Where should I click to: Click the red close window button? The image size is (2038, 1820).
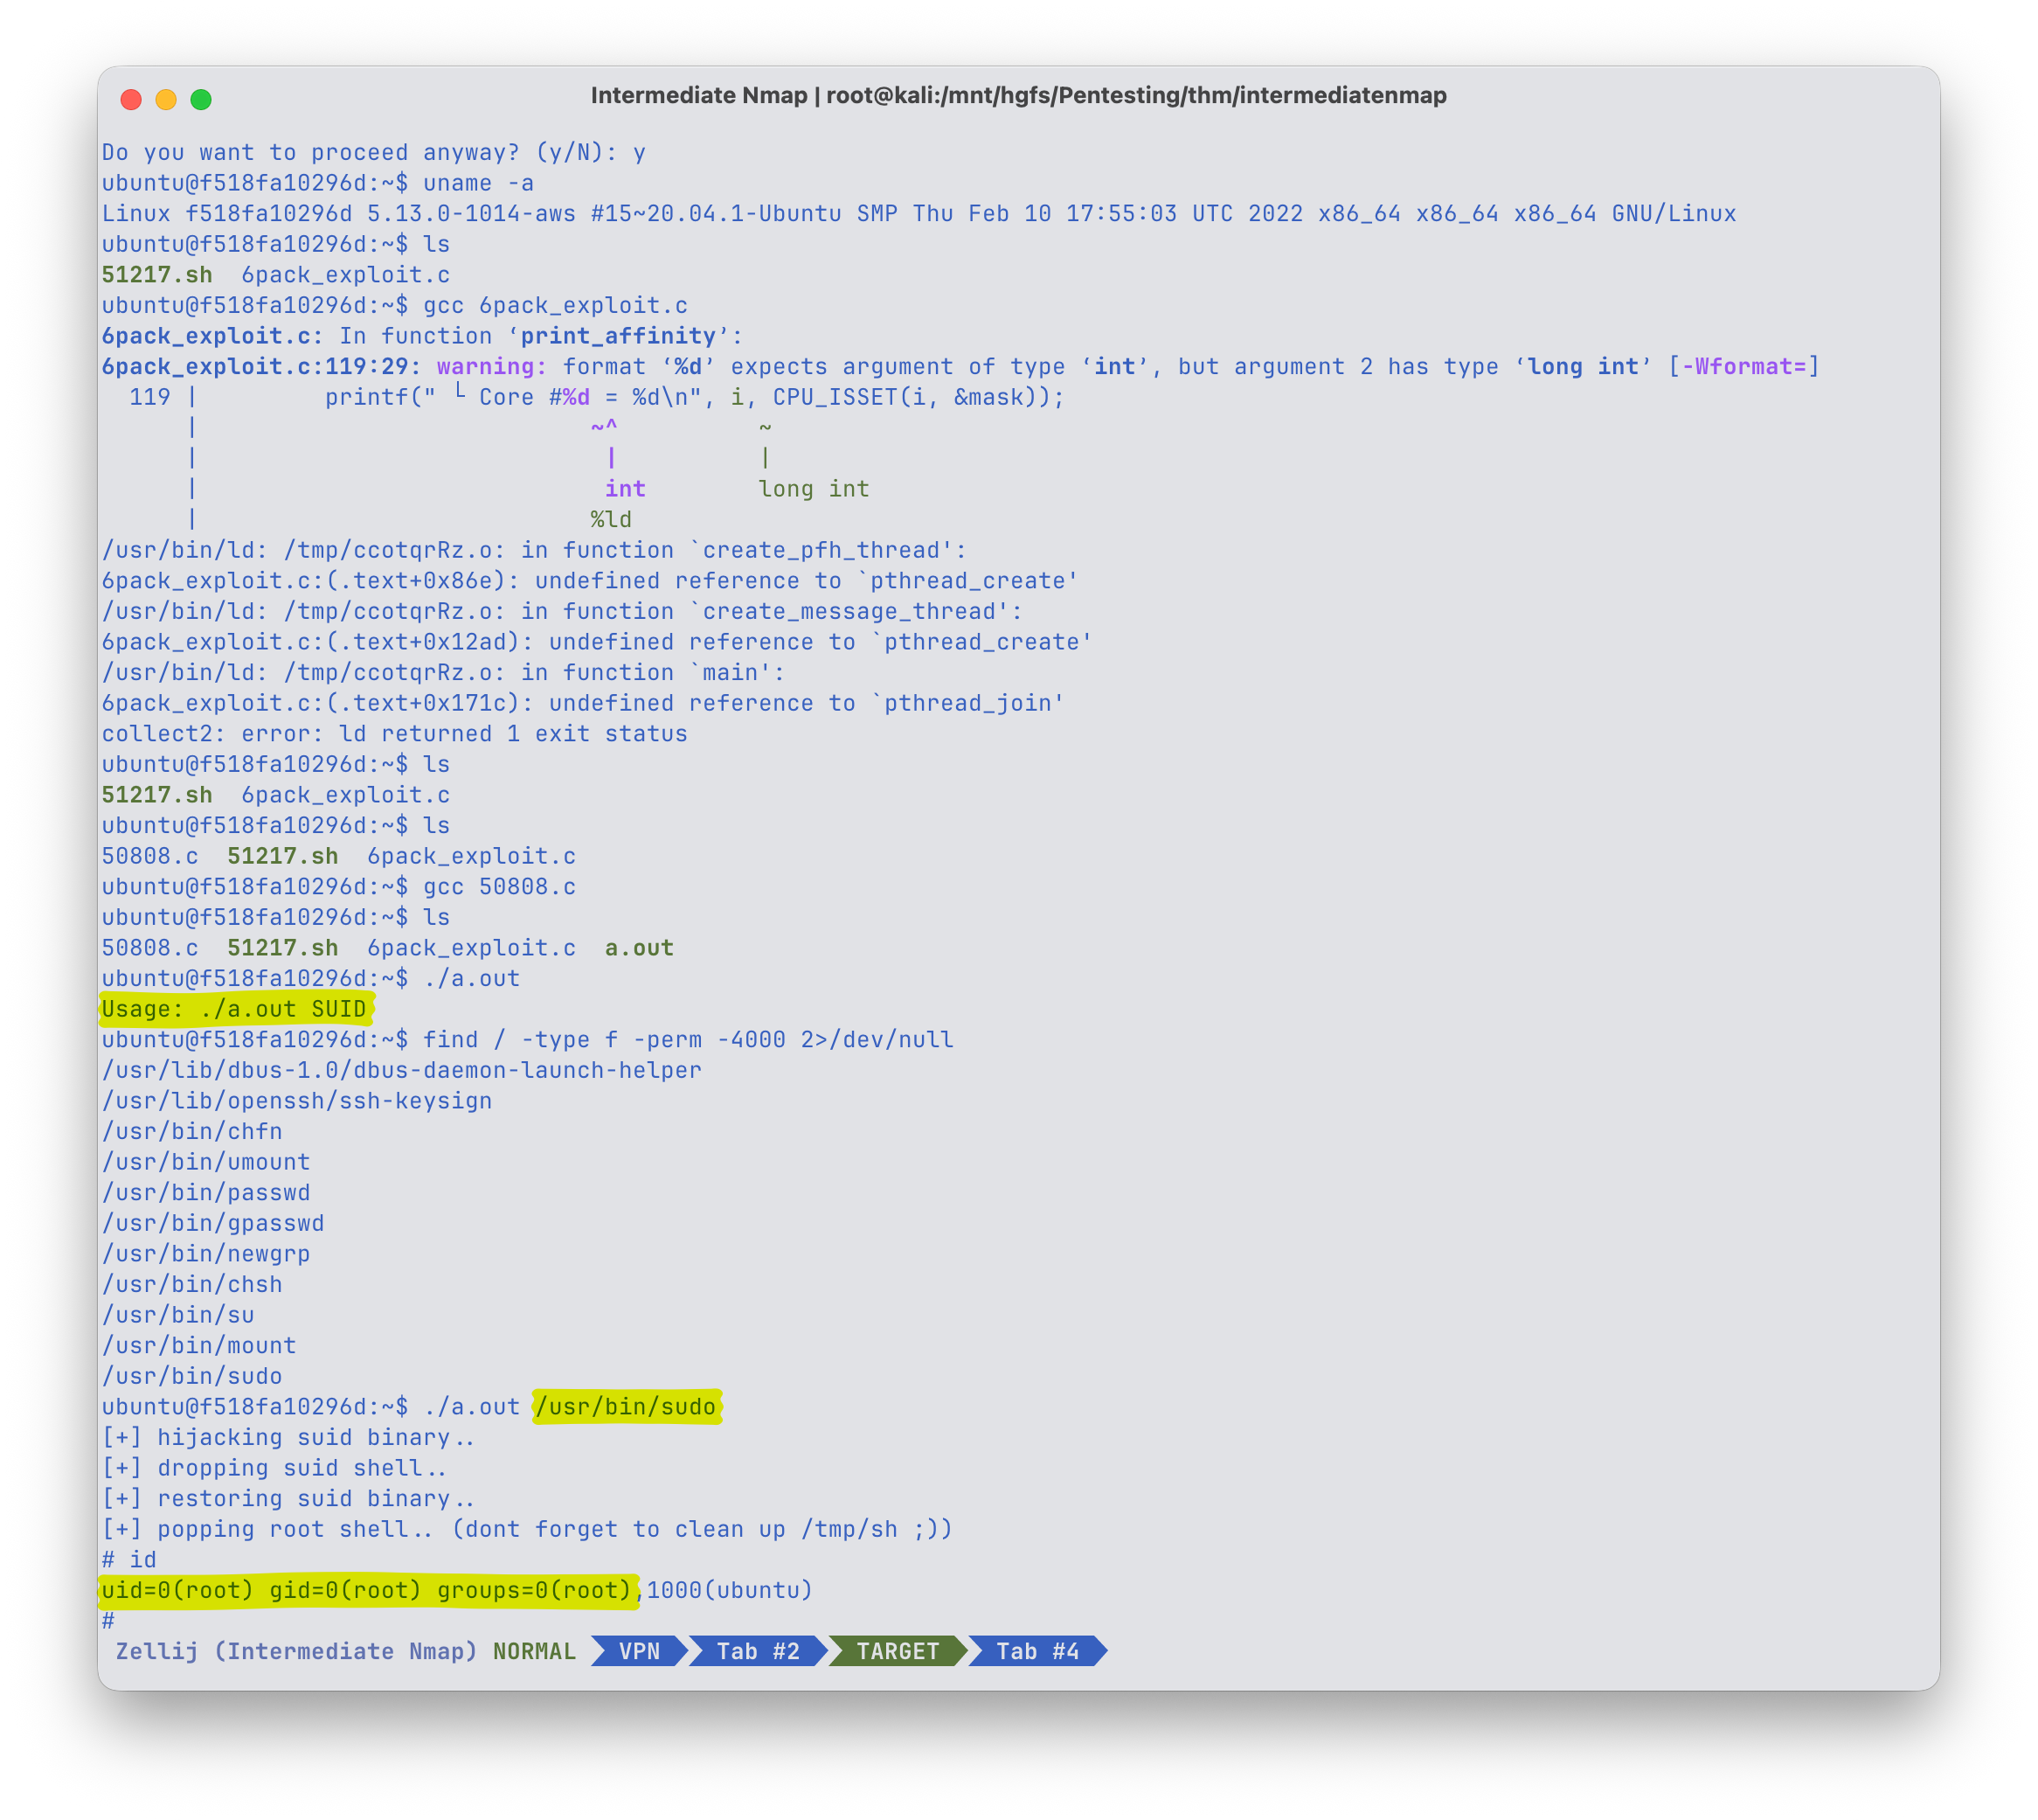click(131, 99)
